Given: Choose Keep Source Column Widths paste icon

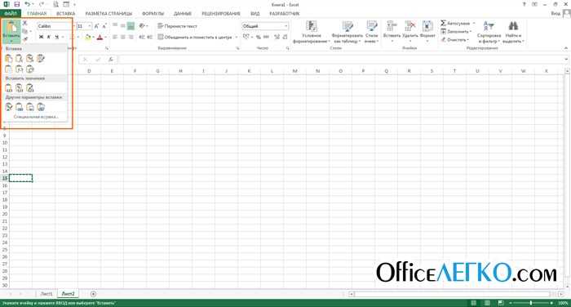Looking at the screenshot, I should click(x=20, y=69).
